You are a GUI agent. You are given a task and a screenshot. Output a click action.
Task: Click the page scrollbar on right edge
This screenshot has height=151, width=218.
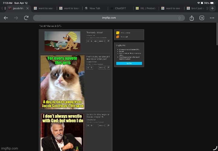click(217, 34)
